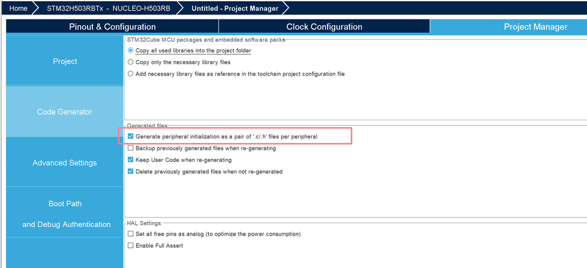Viewport: 587px width, 268px height.
Task: Uncheck Keep User Code when re-generating
Action: tap(131, 160)
